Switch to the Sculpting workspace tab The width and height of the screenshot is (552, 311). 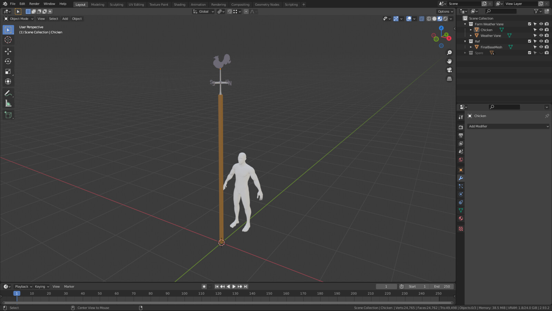116,4
